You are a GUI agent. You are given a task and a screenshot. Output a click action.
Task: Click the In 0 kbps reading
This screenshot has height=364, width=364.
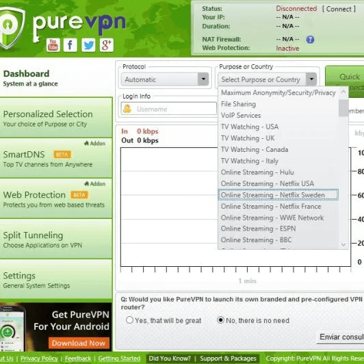coord(140,131)
